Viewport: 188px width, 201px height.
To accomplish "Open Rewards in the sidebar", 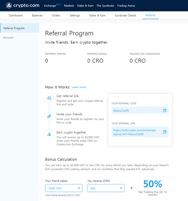I will point(8,38).
